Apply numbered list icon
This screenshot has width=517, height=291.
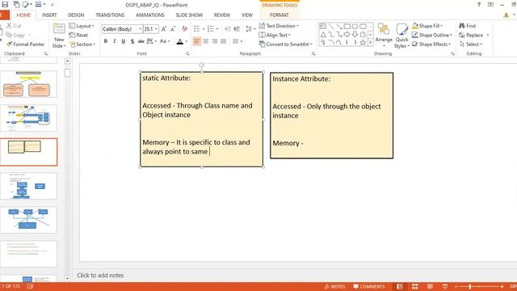(x=211, y=29)
